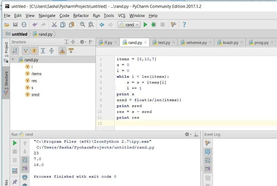Hide Run panel with download-arrow icon
Viewport: 277px width, 186px height.
pos(196,134)
